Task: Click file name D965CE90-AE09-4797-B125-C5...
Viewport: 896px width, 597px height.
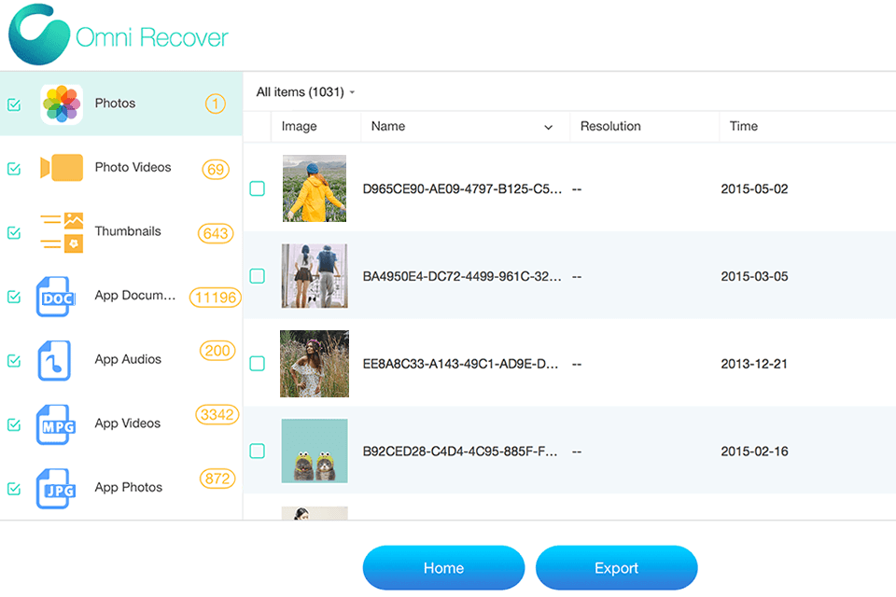Action: tap(462, 189)
